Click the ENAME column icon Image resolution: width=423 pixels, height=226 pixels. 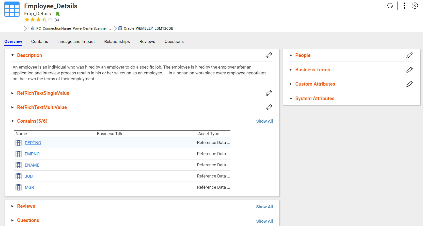pyautogui.click(x=19, y=165)
